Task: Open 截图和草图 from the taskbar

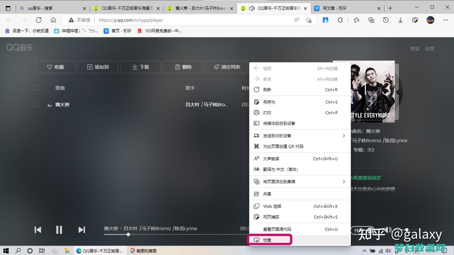Action: click(144, 251)
